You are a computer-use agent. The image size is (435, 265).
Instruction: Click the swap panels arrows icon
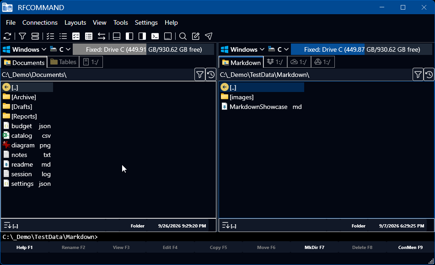pos(102,36)
